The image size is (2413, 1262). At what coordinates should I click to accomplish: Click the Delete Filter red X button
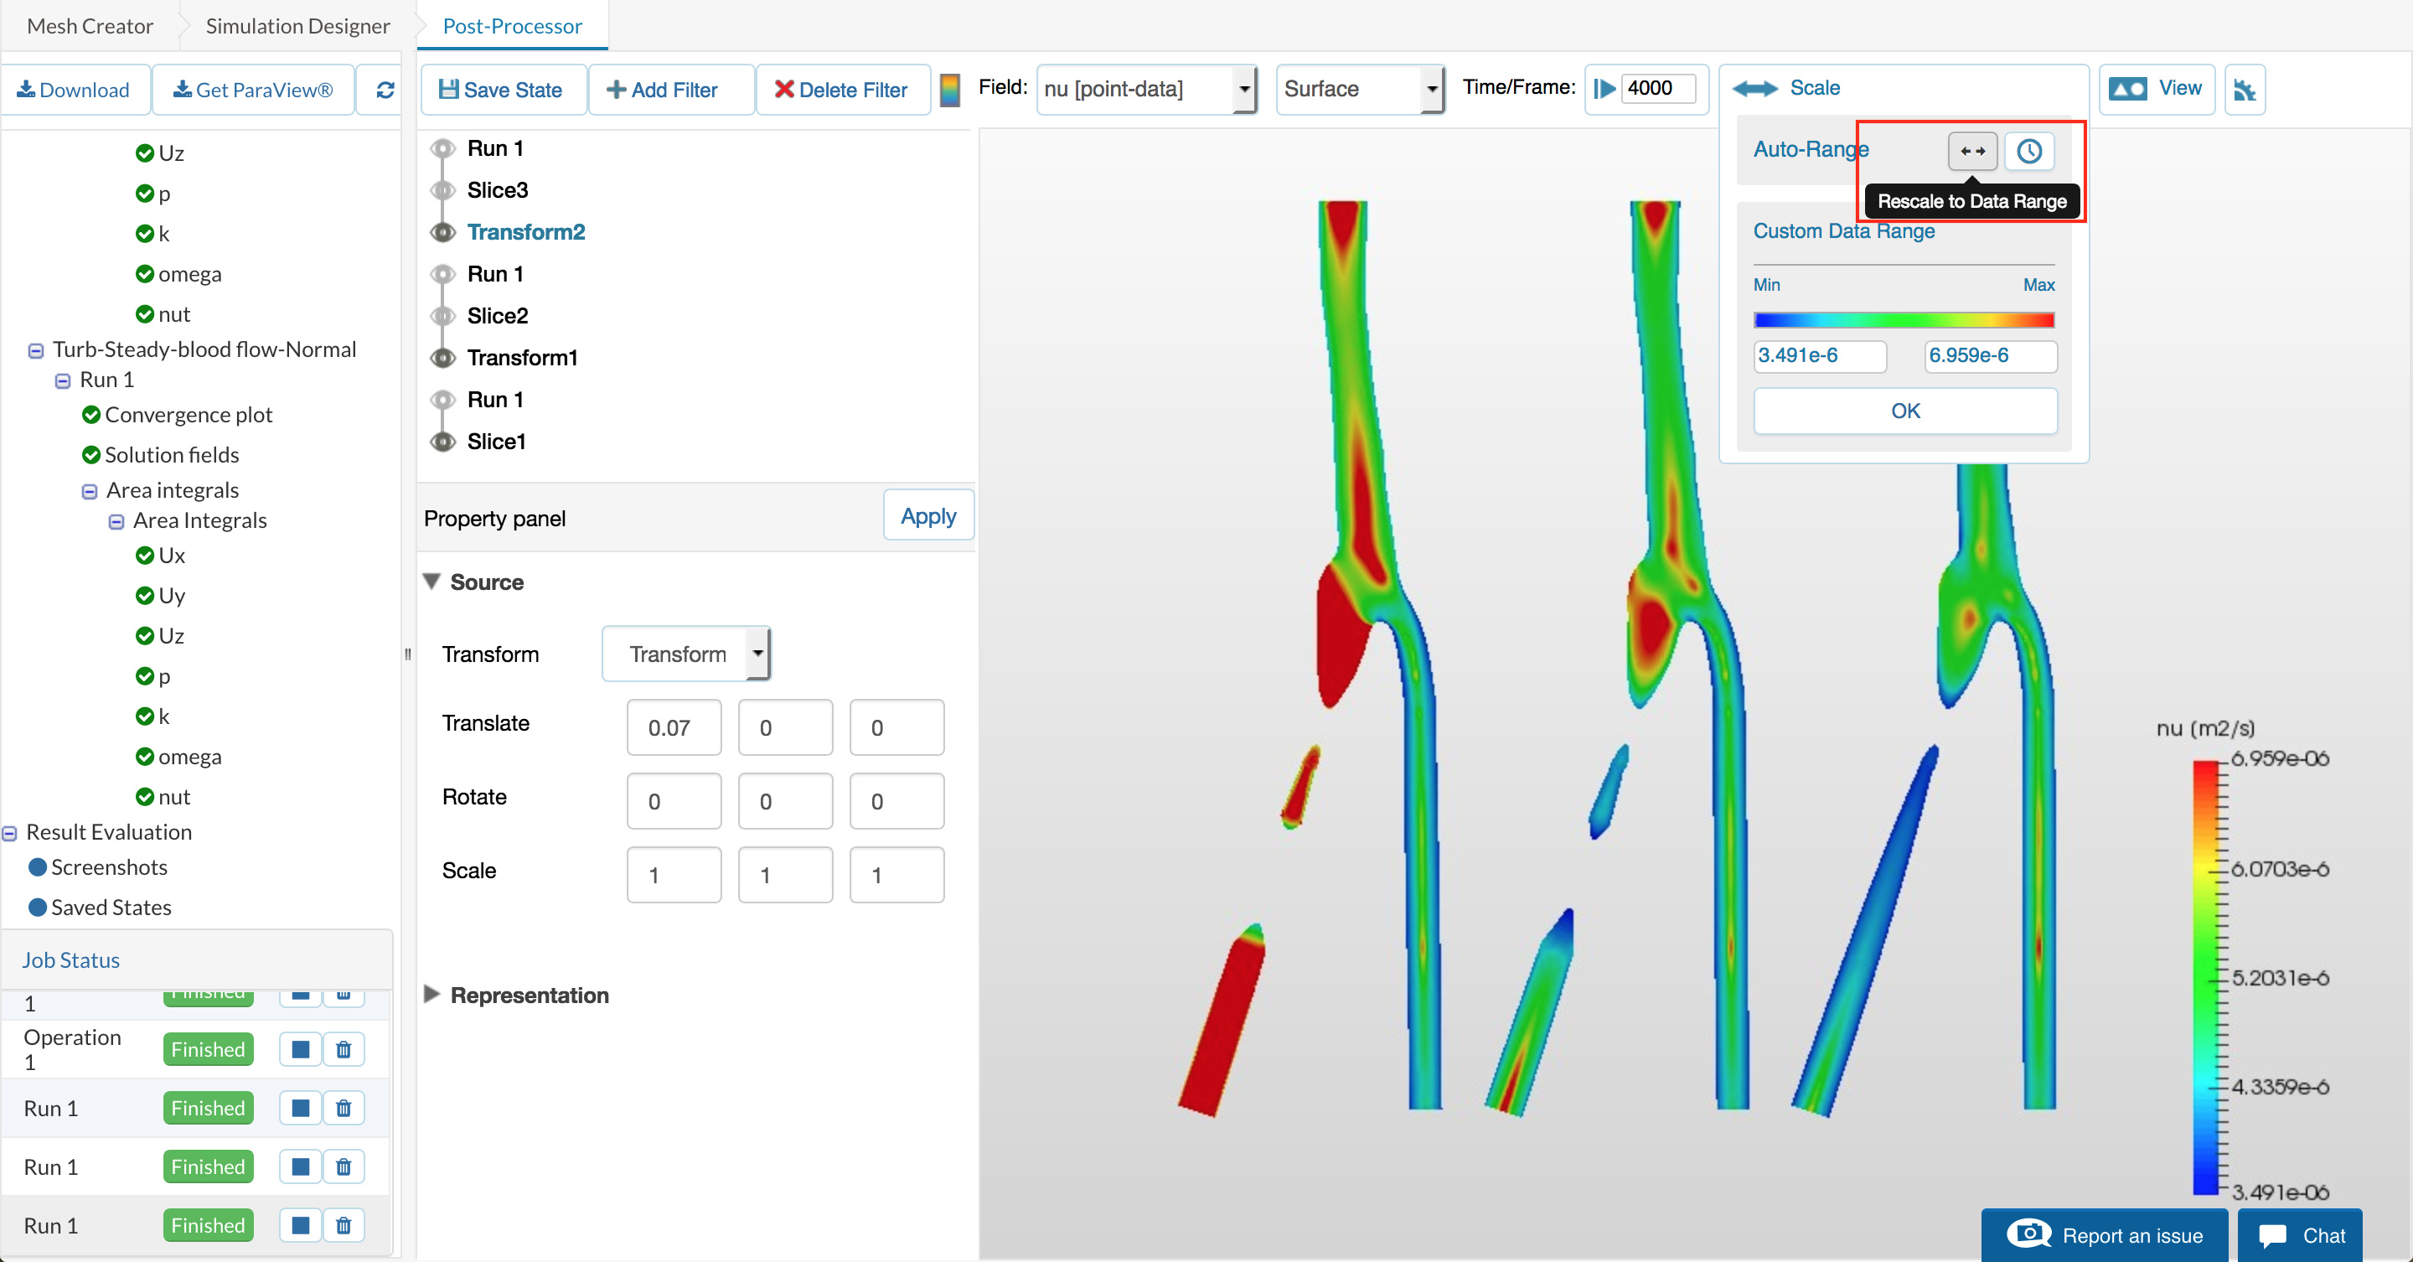click(841, 90)
